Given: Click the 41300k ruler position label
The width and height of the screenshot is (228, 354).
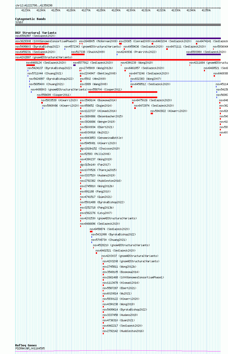Looking at the screenshot, I should (x=131, y=10).
